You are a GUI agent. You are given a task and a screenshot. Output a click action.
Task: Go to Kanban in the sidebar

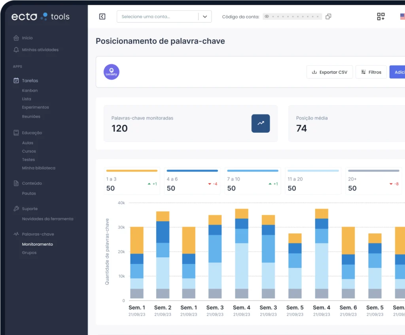pos(30,90)
